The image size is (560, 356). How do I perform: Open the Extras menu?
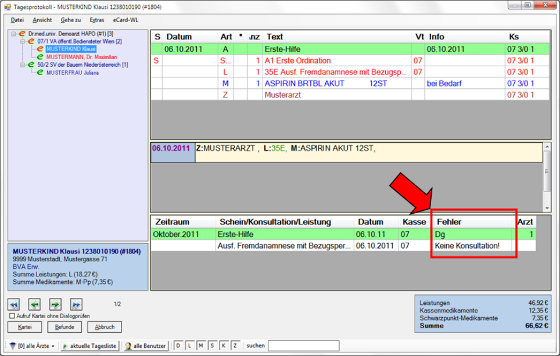[97, 20]
